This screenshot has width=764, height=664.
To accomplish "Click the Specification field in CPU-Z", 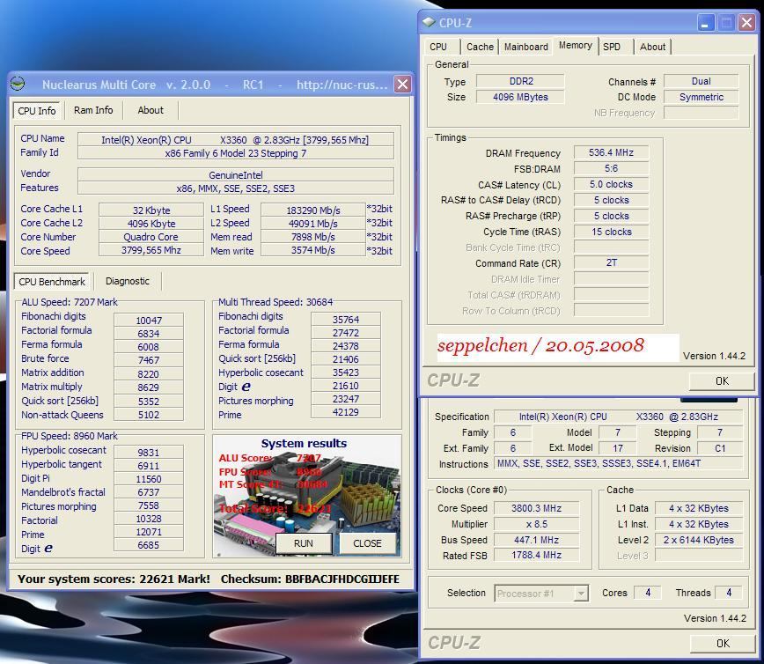I will coord(618,417).
